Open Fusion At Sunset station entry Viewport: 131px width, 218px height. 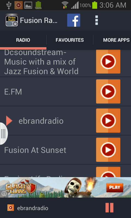[48, 150]
